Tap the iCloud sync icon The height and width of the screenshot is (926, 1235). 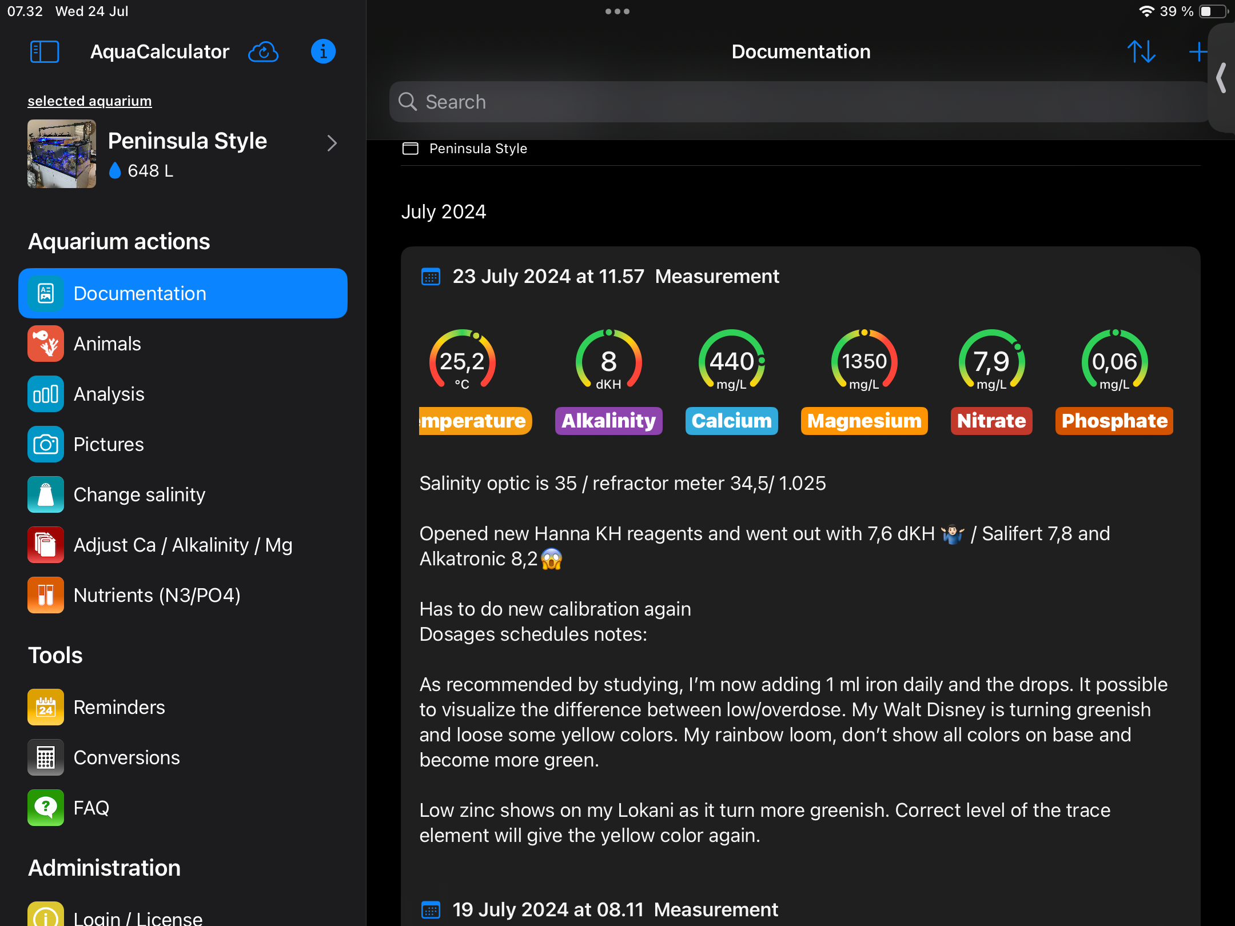[x=263, y=51]
